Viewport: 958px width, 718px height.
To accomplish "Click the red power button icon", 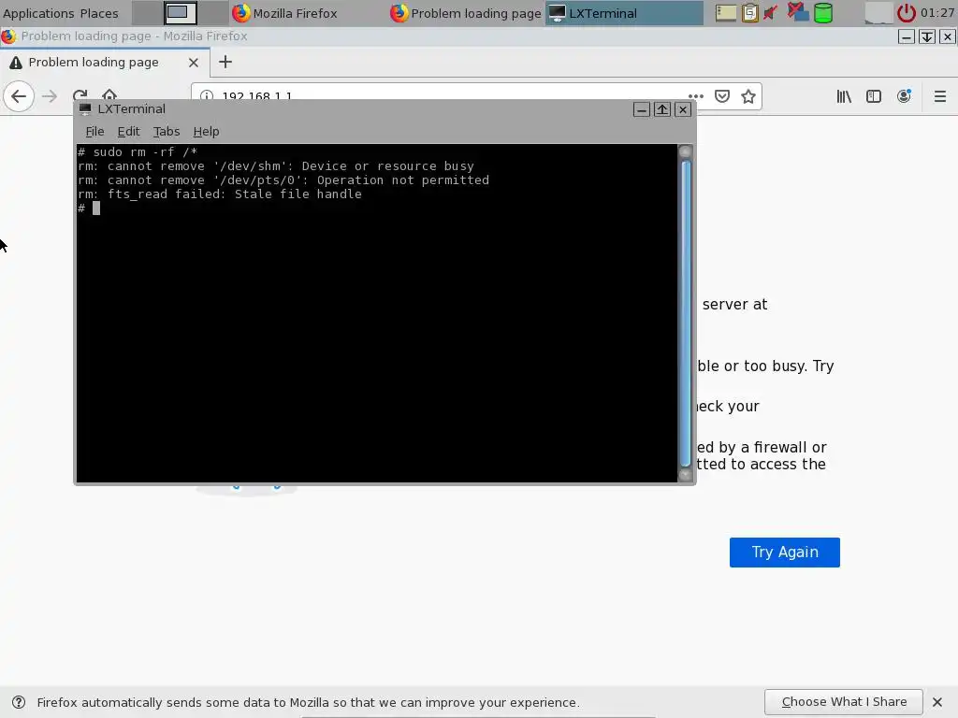I will tap(906, 13).
